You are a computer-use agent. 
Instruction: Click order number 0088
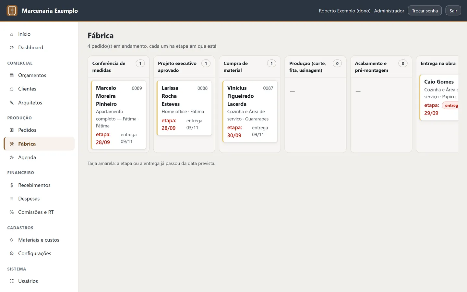coord(202,88)
